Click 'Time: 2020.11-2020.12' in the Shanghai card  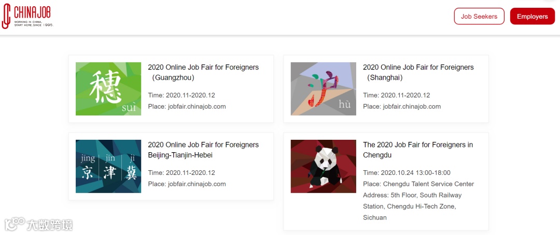(x=397, y=95)
